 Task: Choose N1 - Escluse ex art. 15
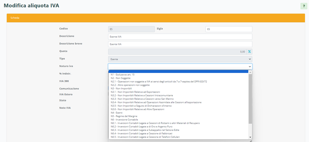pos(123,74)
